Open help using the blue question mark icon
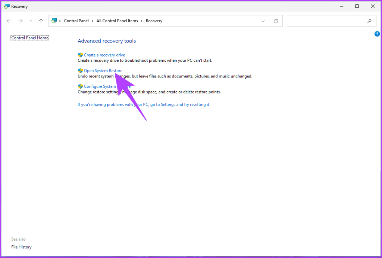Viewport: 382px width, 258px height. coord(377,34)
